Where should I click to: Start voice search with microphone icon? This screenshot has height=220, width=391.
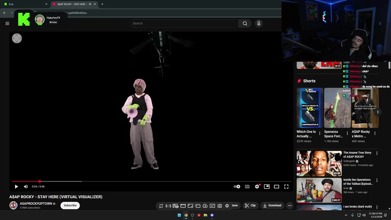click(x=259, y=23)
